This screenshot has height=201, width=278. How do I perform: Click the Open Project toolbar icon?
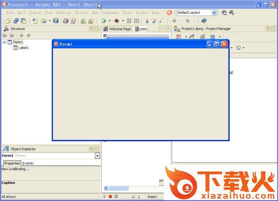(x=73, y=21)
